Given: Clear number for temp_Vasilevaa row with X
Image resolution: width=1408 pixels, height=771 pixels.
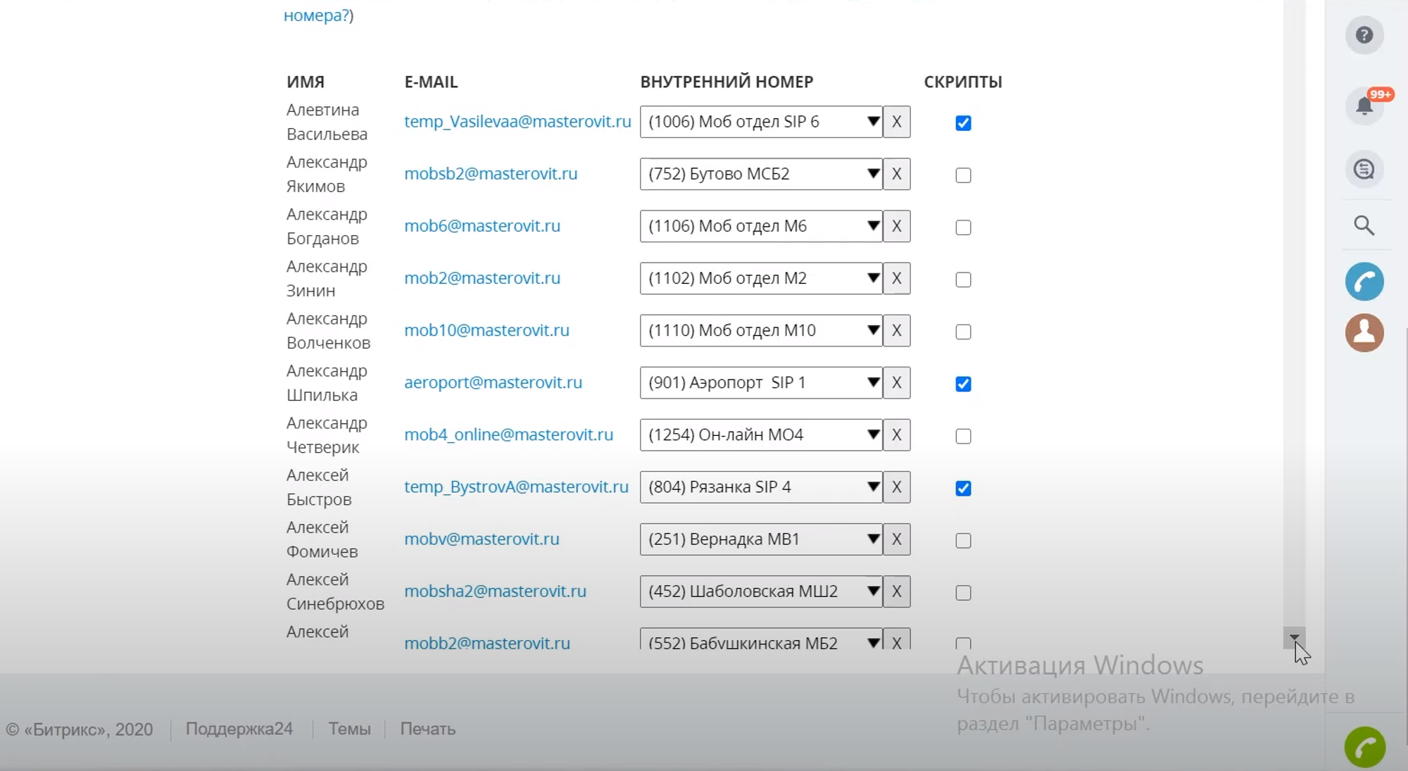Looking at the screenshot, I should [896, 122].
